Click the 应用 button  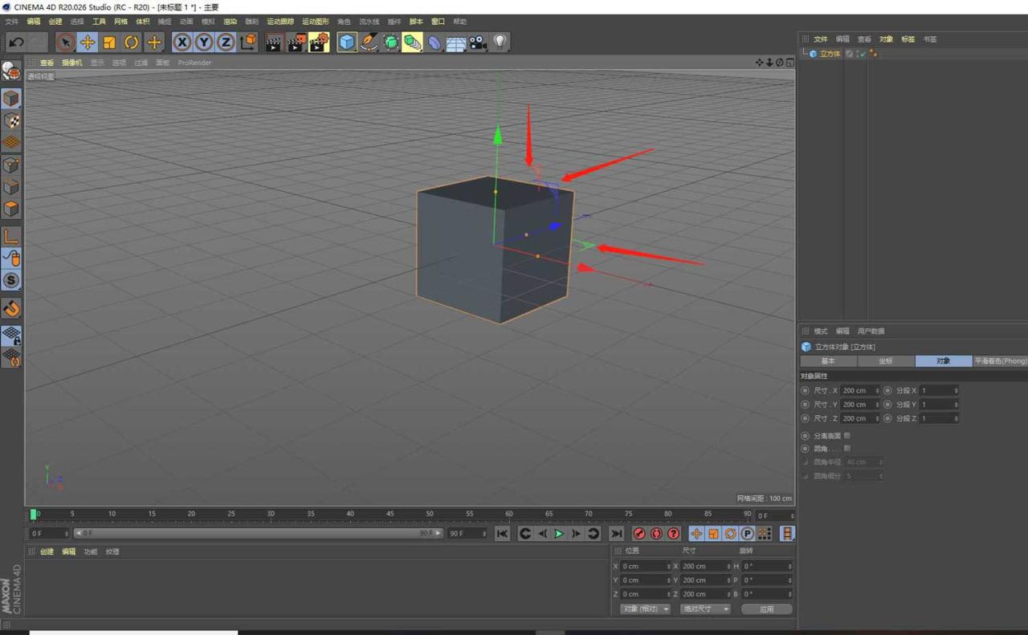point(766,609)
